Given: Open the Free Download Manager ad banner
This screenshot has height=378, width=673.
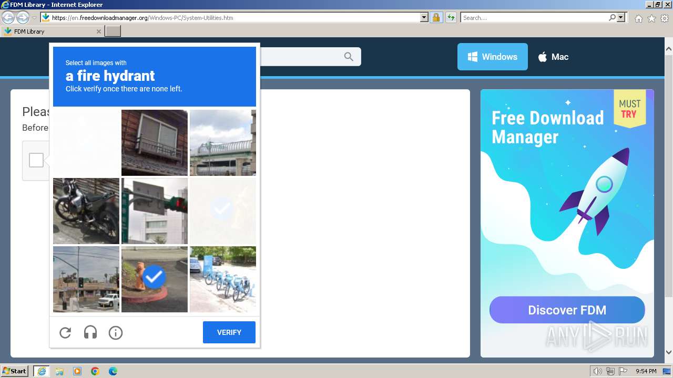Looking at the screenshot, I should 567,223.
